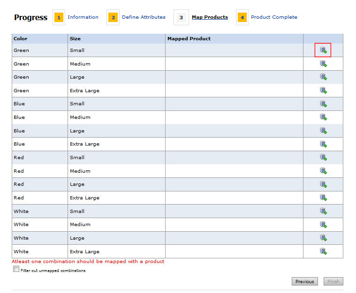Add product mapping for Green Extra Large
The width and height of the screenshot is (356, 293).
tap(323, 90)
